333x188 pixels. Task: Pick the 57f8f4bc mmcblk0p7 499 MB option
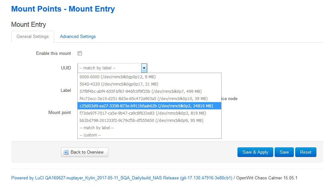point(149,91)
